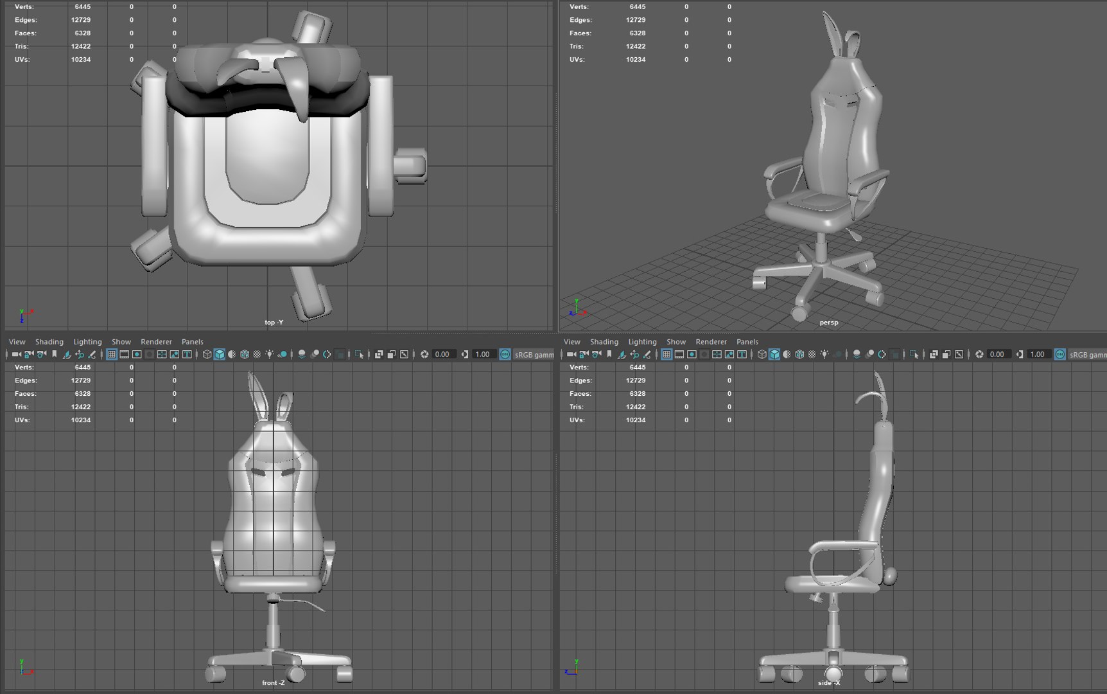Toggle View Transform button in side panel toolbar

pyautogui.click(x=1059, y=354)
